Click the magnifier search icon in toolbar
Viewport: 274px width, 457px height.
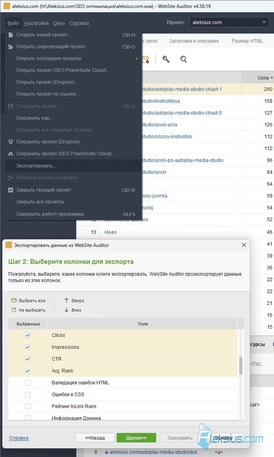coord(183,60)
